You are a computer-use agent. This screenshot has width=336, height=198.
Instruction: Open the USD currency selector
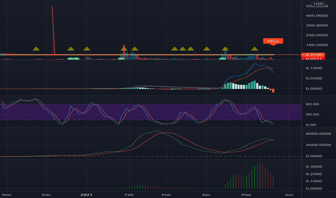(x=319, y=4)
